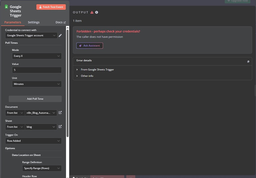
Task: Expand From Google Sheets Trigger details
Action: (x=97, y=70)
